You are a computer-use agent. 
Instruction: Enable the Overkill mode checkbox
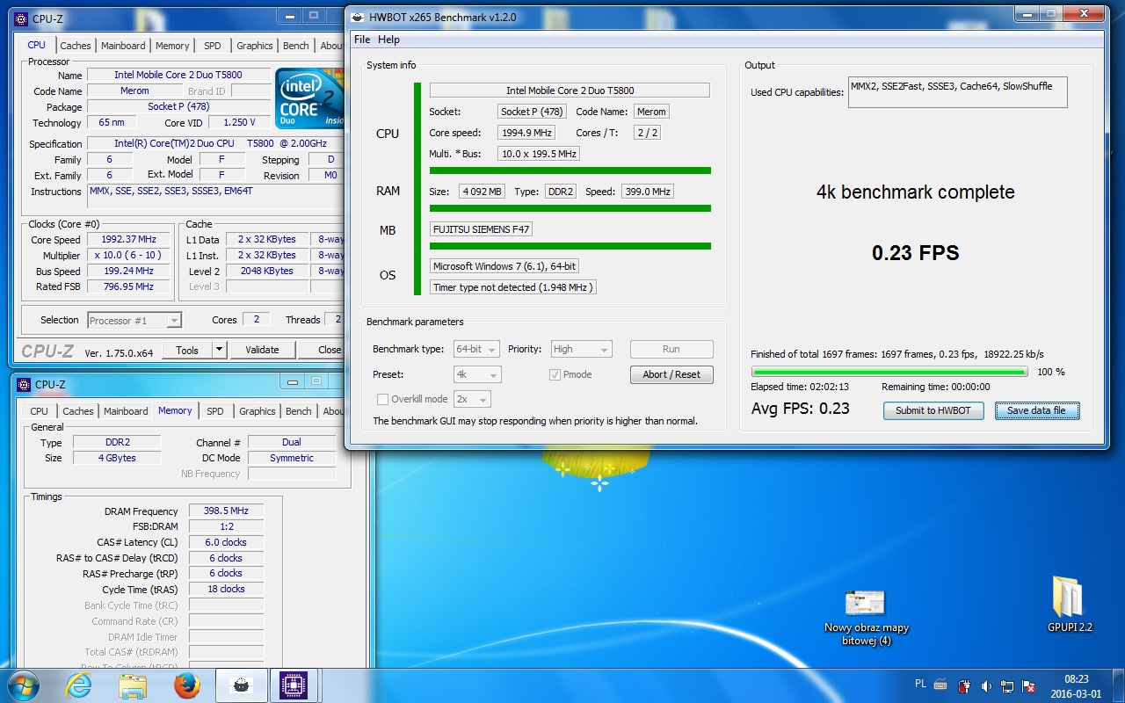point(382,399)
